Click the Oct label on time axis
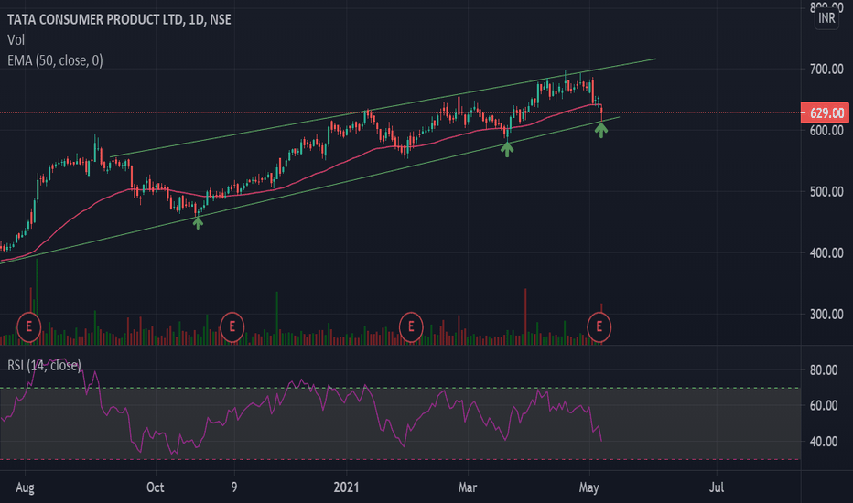Screen dimensions: 853x503 pyautogui.click(x=155, y=487)
